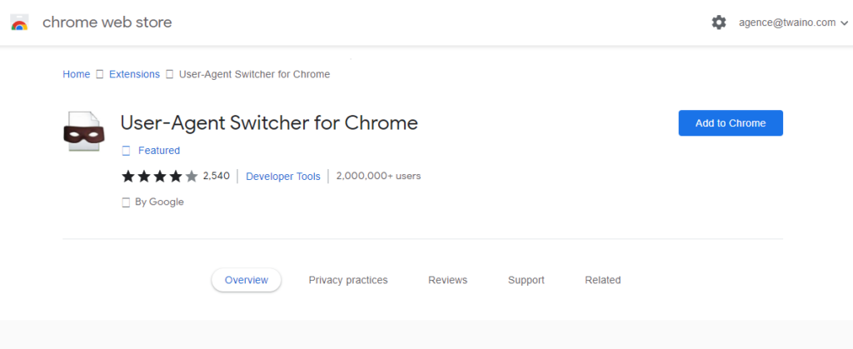The image size is (853, 349).
Task: Open settings via the gear icon
Action: click(719, 22)
